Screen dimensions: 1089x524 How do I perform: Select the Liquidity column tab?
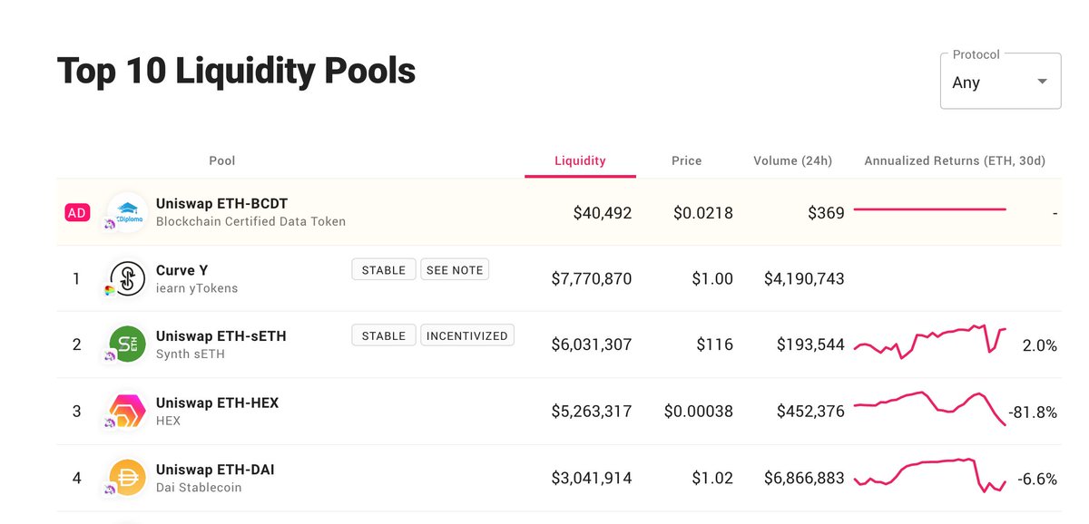pos(580,160)
